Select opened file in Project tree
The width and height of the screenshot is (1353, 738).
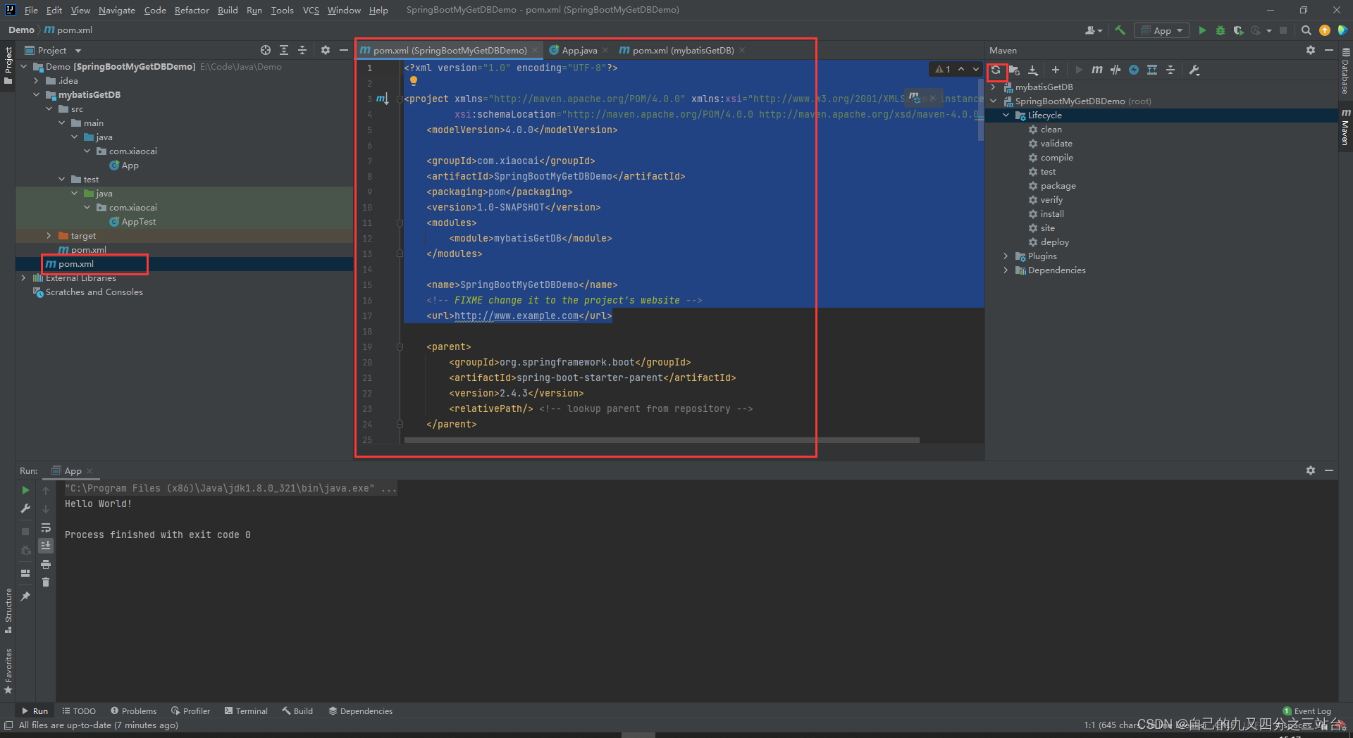265,50
